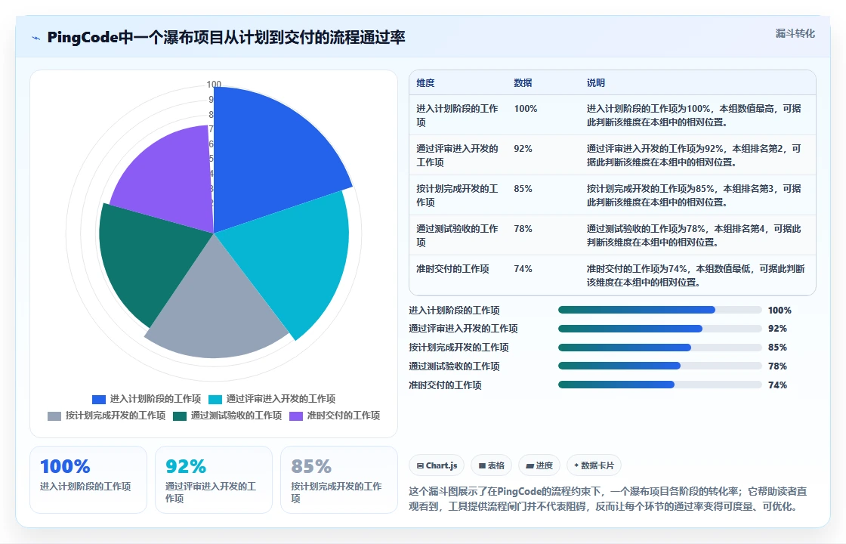Click the 74% value in the table
This screenshot has height=544, width=846.
tap(523, 268)
